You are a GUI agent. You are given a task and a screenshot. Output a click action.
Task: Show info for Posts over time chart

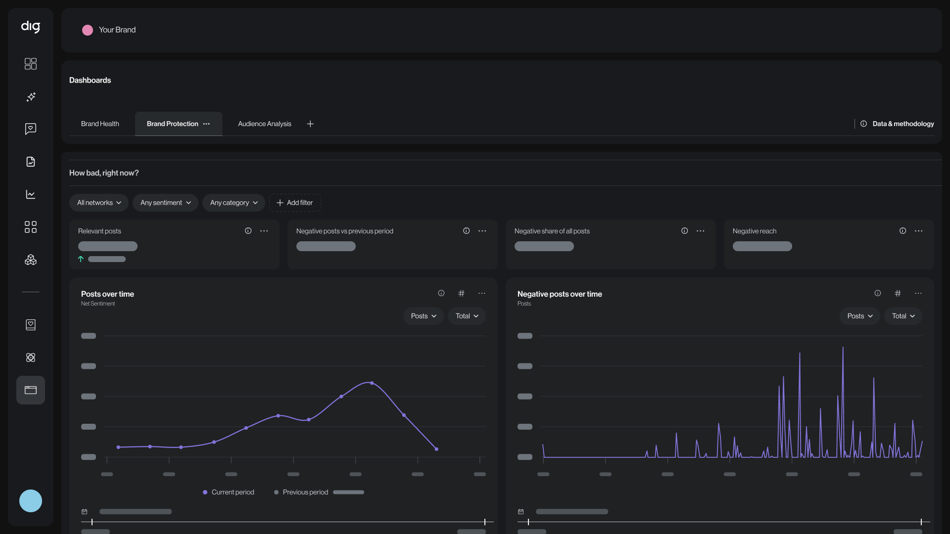point(441,293)
